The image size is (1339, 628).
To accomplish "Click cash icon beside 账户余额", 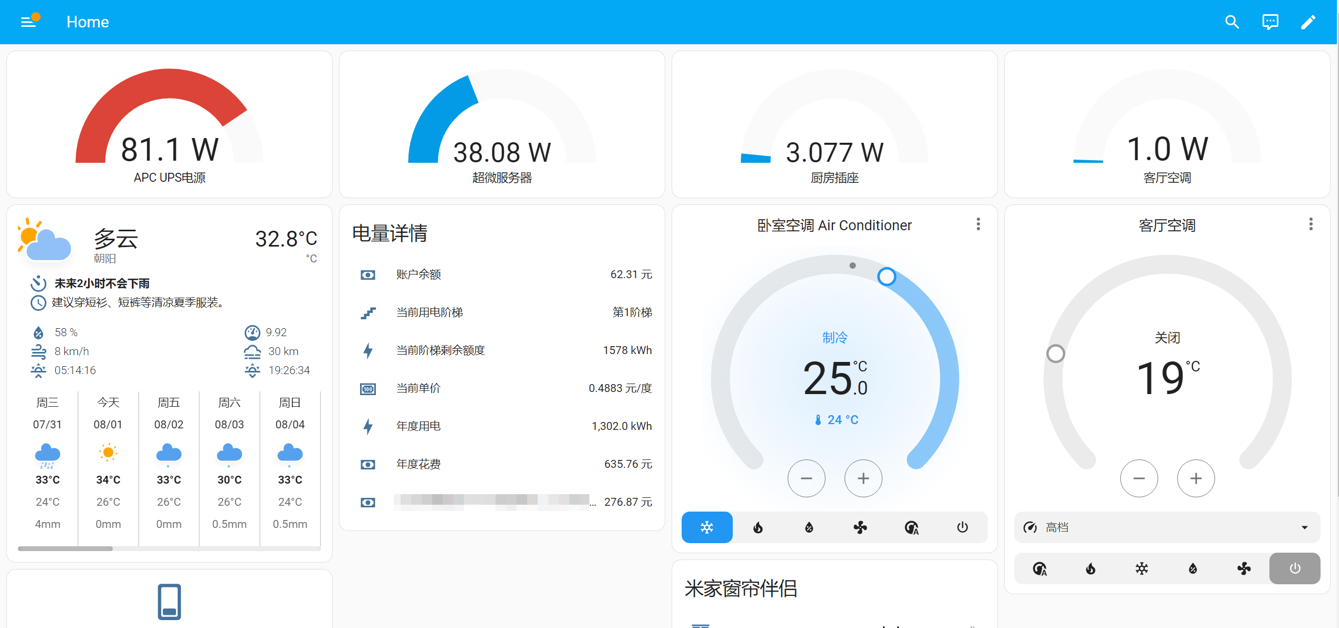I will pos(368,275).
